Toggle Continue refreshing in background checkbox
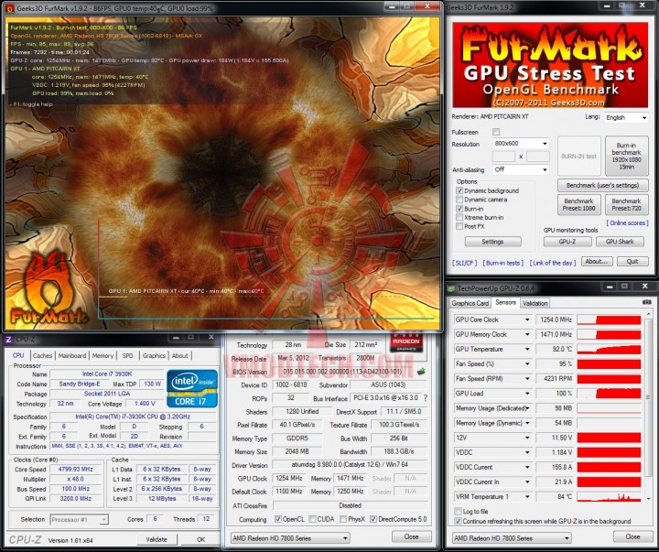659x552 pixels. click(458, 521)
